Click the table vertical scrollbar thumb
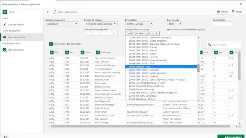Image resolution: width=246 pixels, height=138 pixels. 239,66
